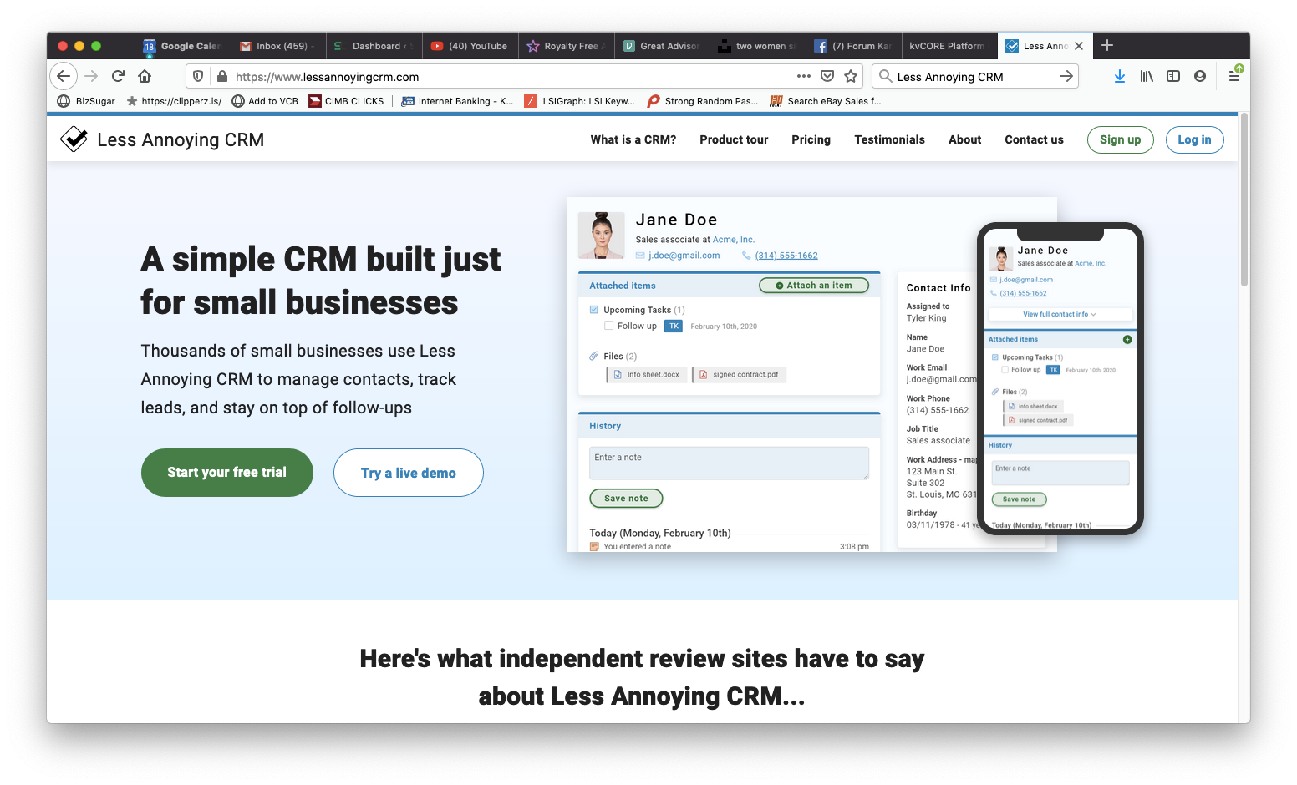Switch to the YouTube tab
1297x785 pixels.
coord(470,46)
